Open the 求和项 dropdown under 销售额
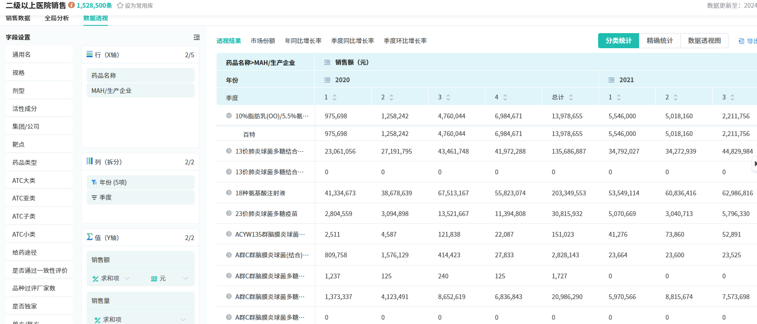The height and width of the screenshot is (324, 757). coord(127,278)
